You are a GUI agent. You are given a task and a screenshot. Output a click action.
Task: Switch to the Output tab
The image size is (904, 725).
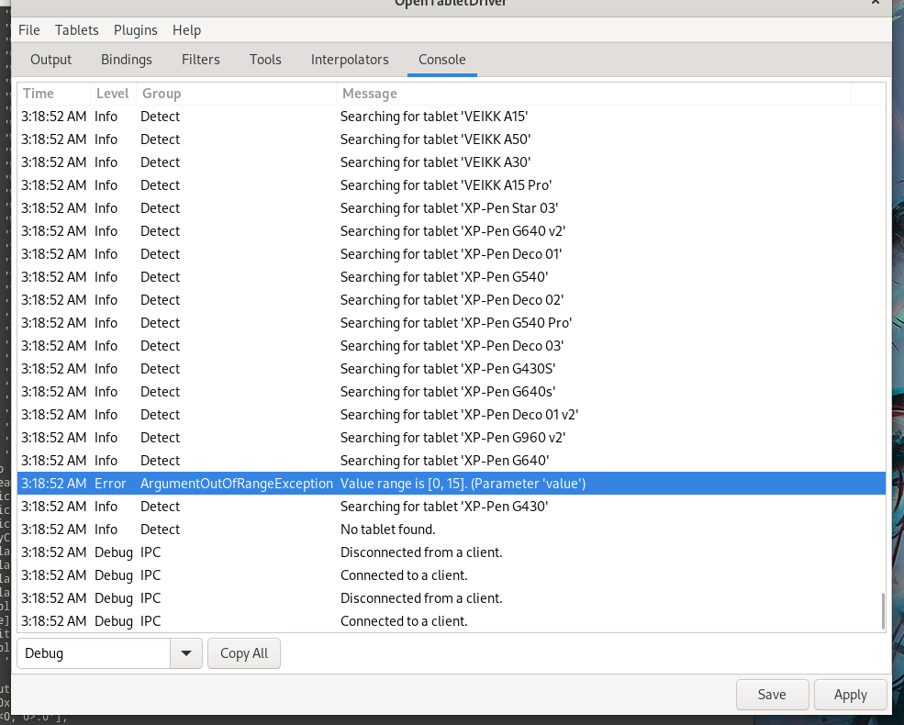(x=50, y=59)
